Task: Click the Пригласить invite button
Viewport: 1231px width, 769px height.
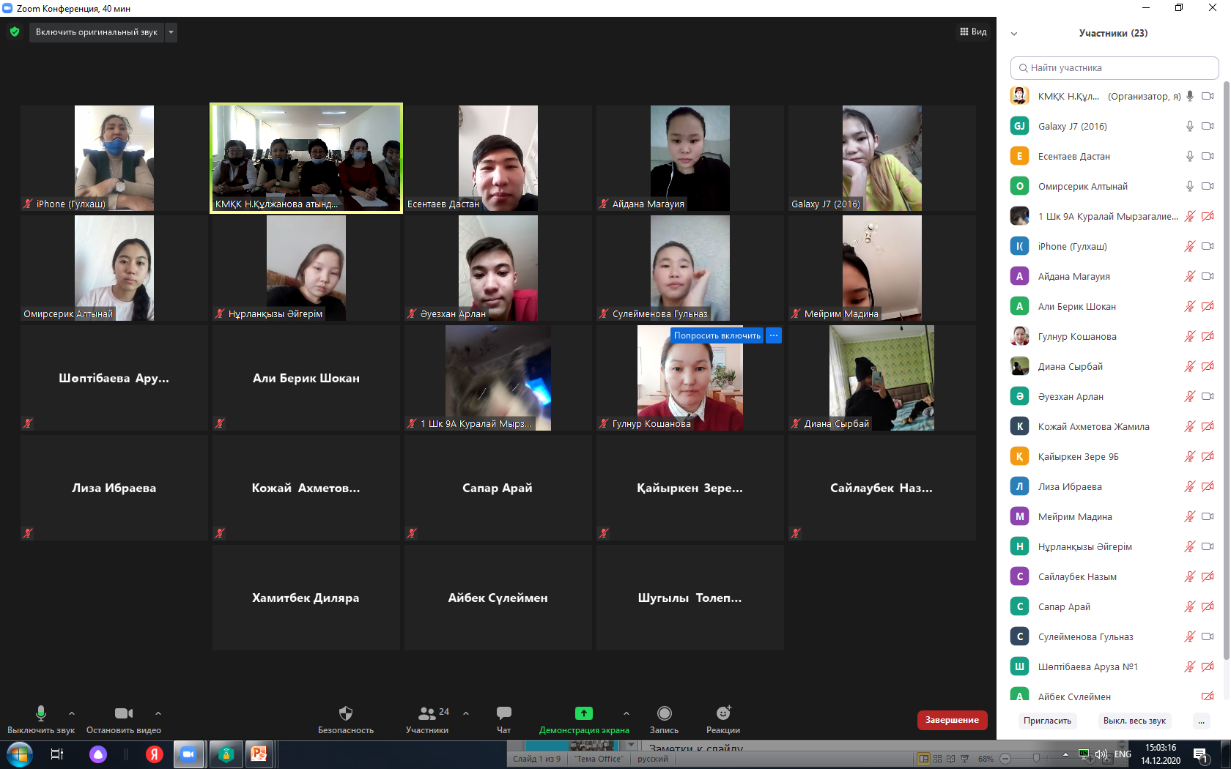Action: tap(1047, 721)
